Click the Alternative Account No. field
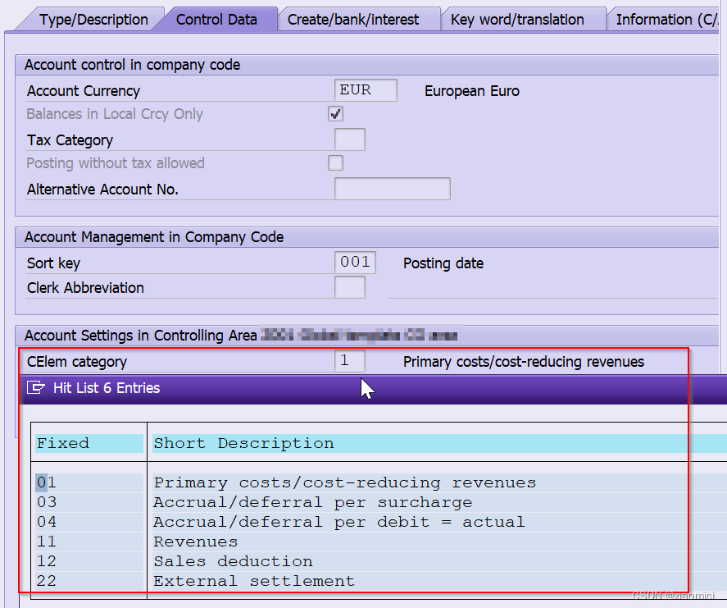 [392, 189]
